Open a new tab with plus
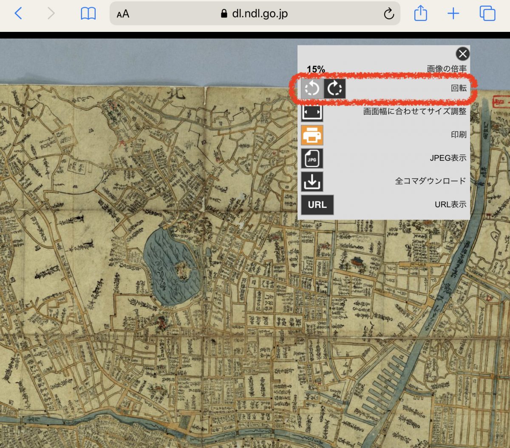Viewport: 510px width, 448px height. [453, 14]
